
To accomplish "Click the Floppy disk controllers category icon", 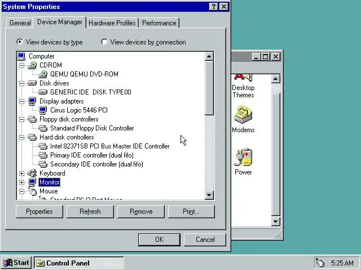I will (x=32, y=119).
